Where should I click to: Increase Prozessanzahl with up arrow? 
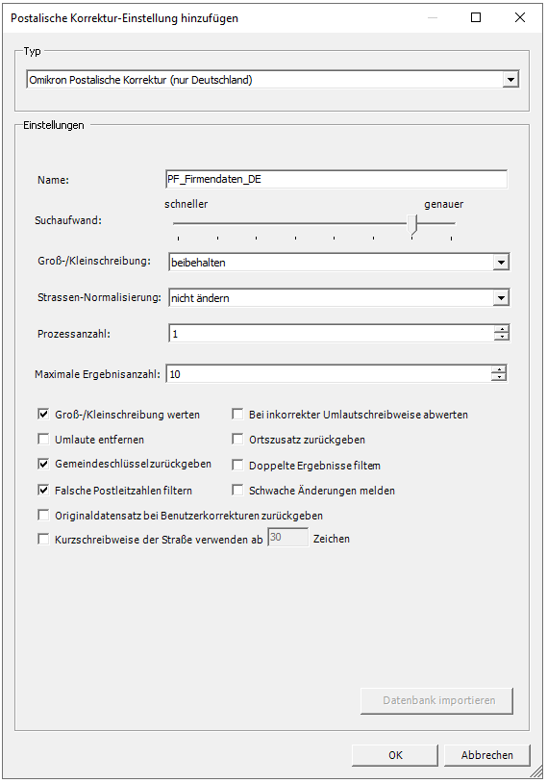(x=501, y=330)
